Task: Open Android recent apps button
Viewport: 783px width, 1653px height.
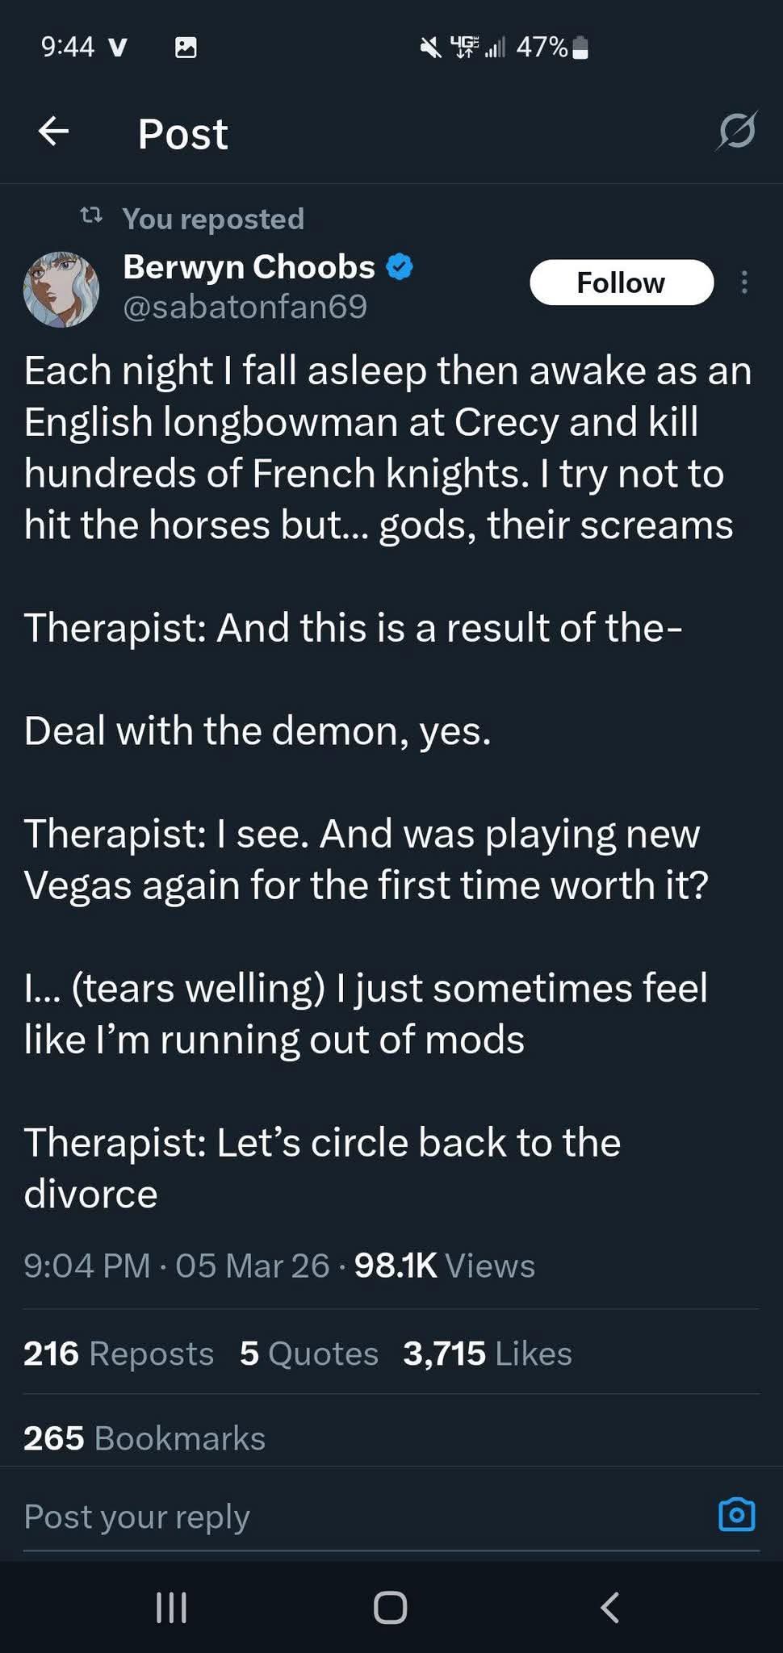Action: (171, 1607)
